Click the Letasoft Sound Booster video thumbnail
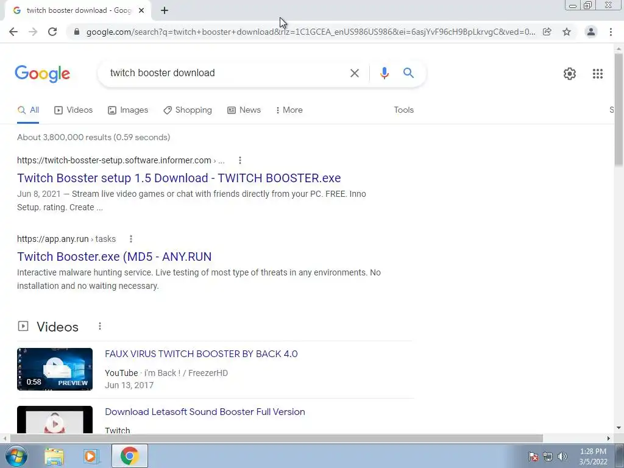This screenshot has width=624, height=468. [55, 419]
